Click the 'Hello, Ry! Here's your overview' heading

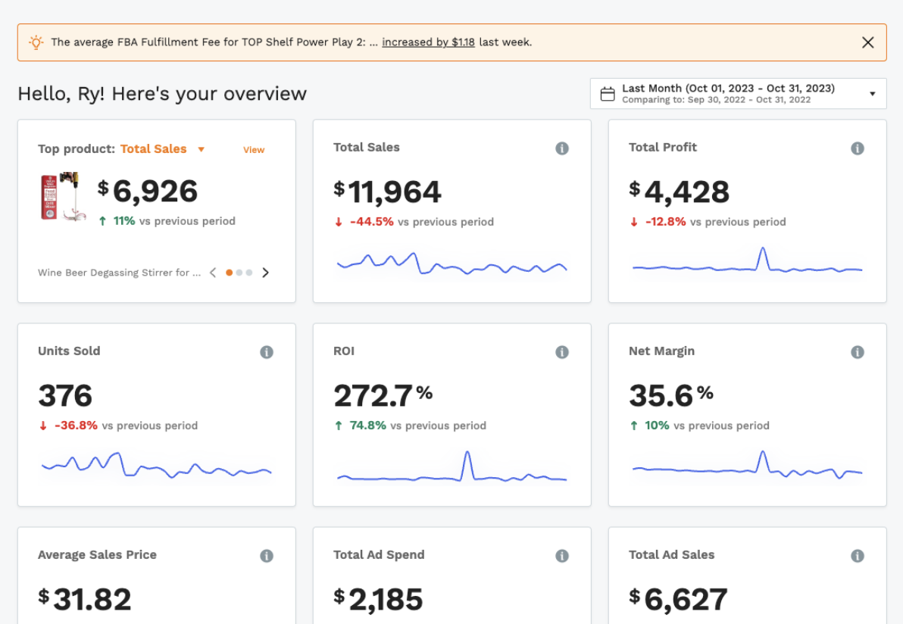tap(162, 93)
